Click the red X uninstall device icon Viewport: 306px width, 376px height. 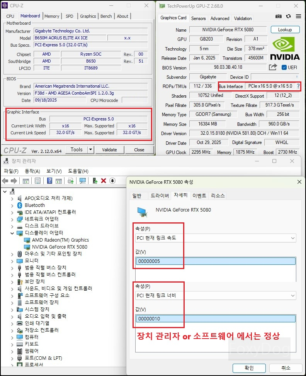click(x=104, y=181)
